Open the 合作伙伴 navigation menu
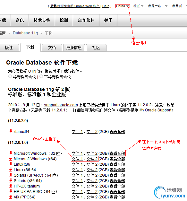The image size is (187, 201). [x=86, y=20]
